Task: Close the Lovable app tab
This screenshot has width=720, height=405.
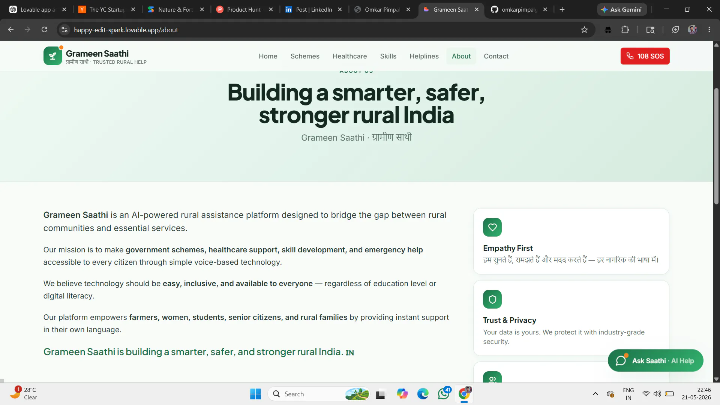Action: click(x=64, y=9)
